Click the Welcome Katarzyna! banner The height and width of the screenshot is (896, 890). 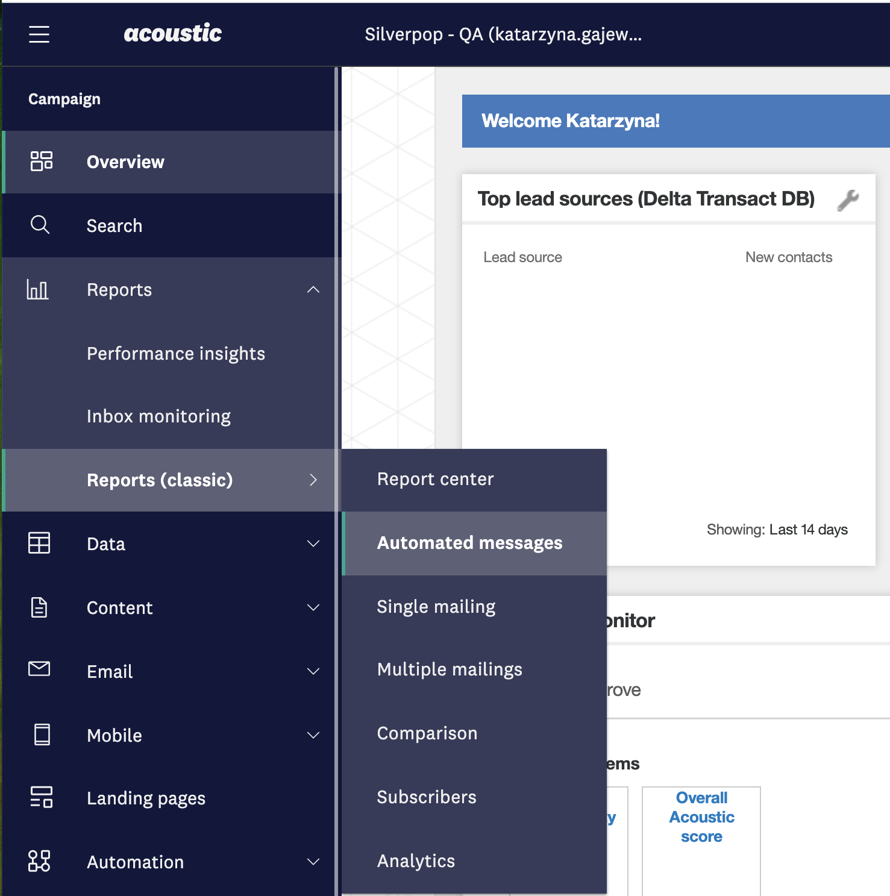(676, 121)
